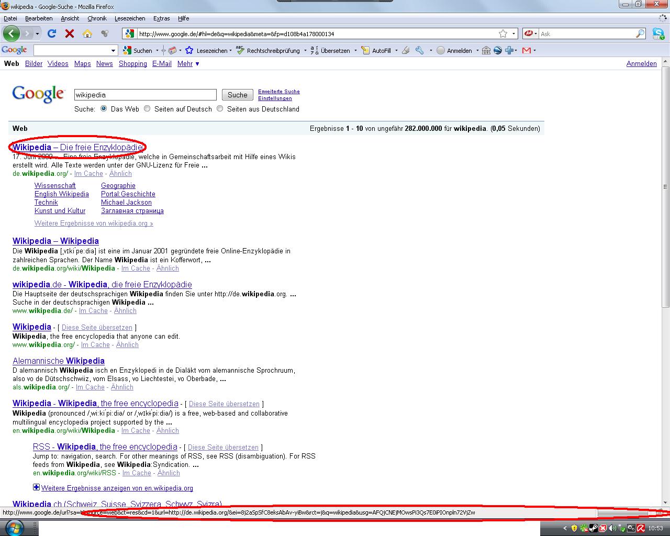The width and height of the screenshot is (670, 536).
Task: Click the blue plus icon on Google toolbar
Action: coord(509,50)
